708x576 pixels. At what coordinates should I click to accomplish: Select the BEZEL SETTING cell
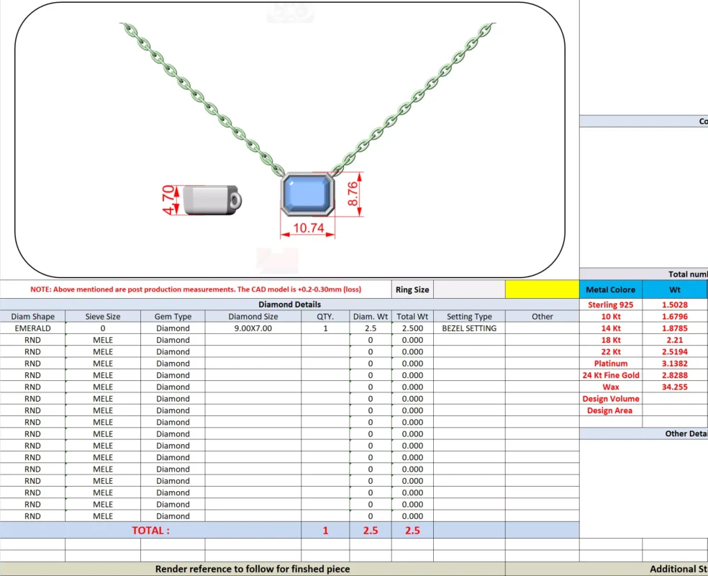pos(469,328)
